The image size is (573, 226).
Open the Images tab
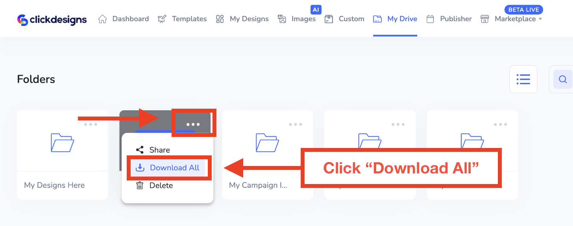[x=296, y=19]
